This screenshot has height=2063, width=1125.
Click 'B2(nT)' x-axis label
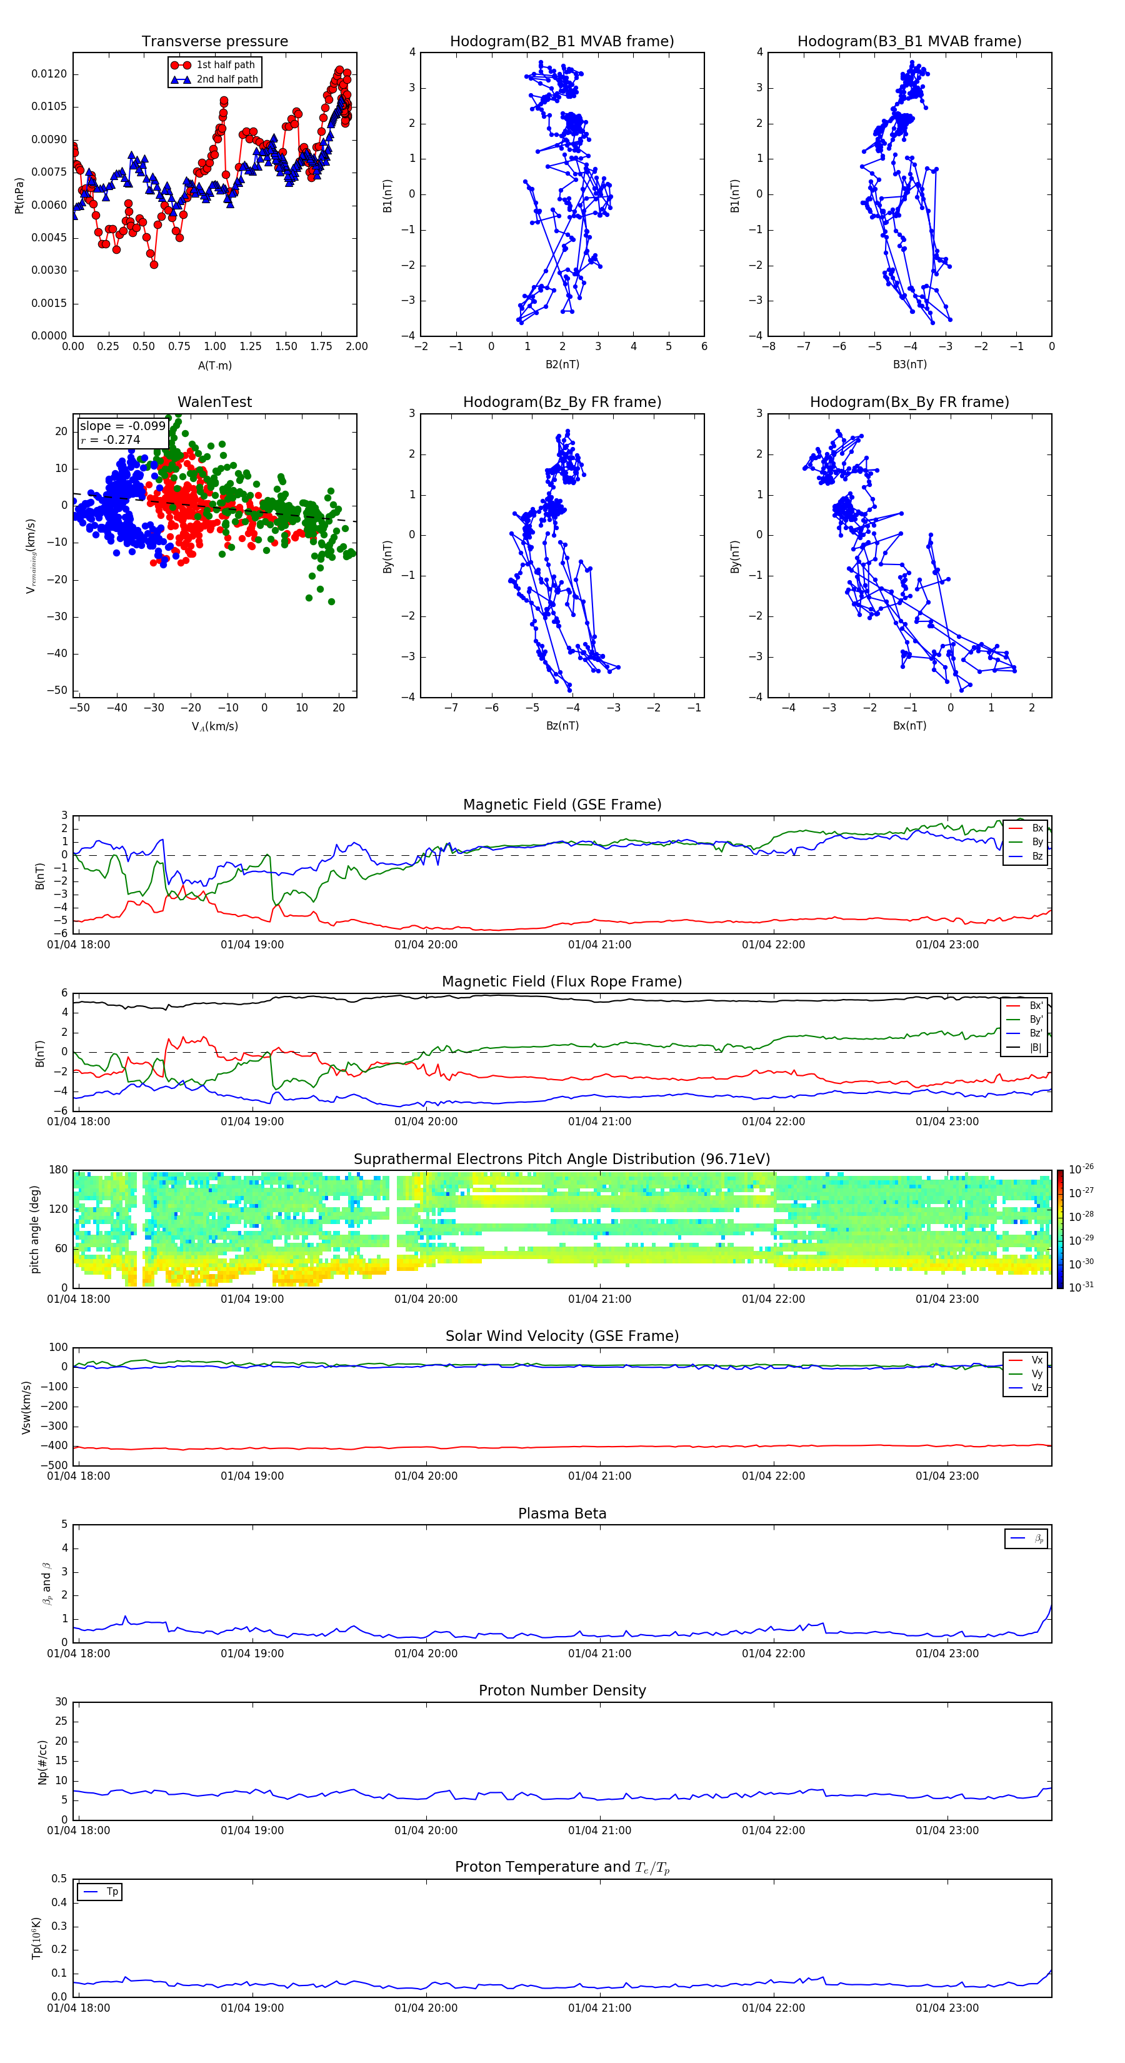(562, 364)
